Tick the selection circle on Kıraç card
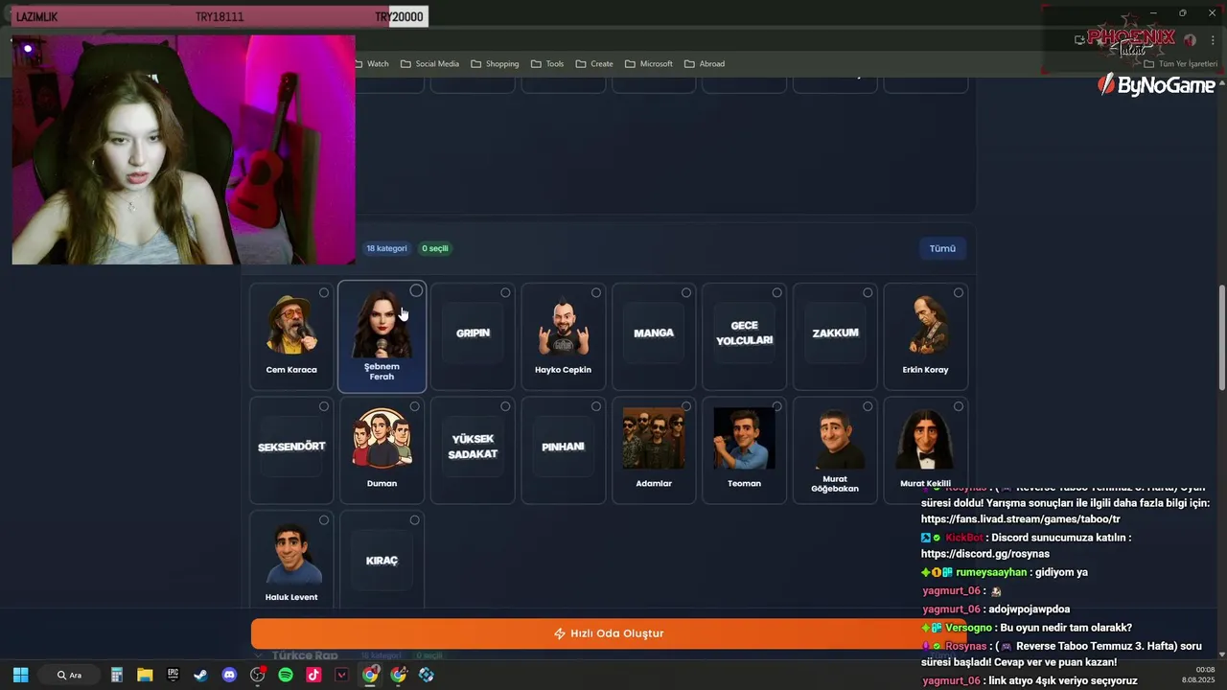Viewport: 1227px width, 690px height. click(x=414, y=520)
